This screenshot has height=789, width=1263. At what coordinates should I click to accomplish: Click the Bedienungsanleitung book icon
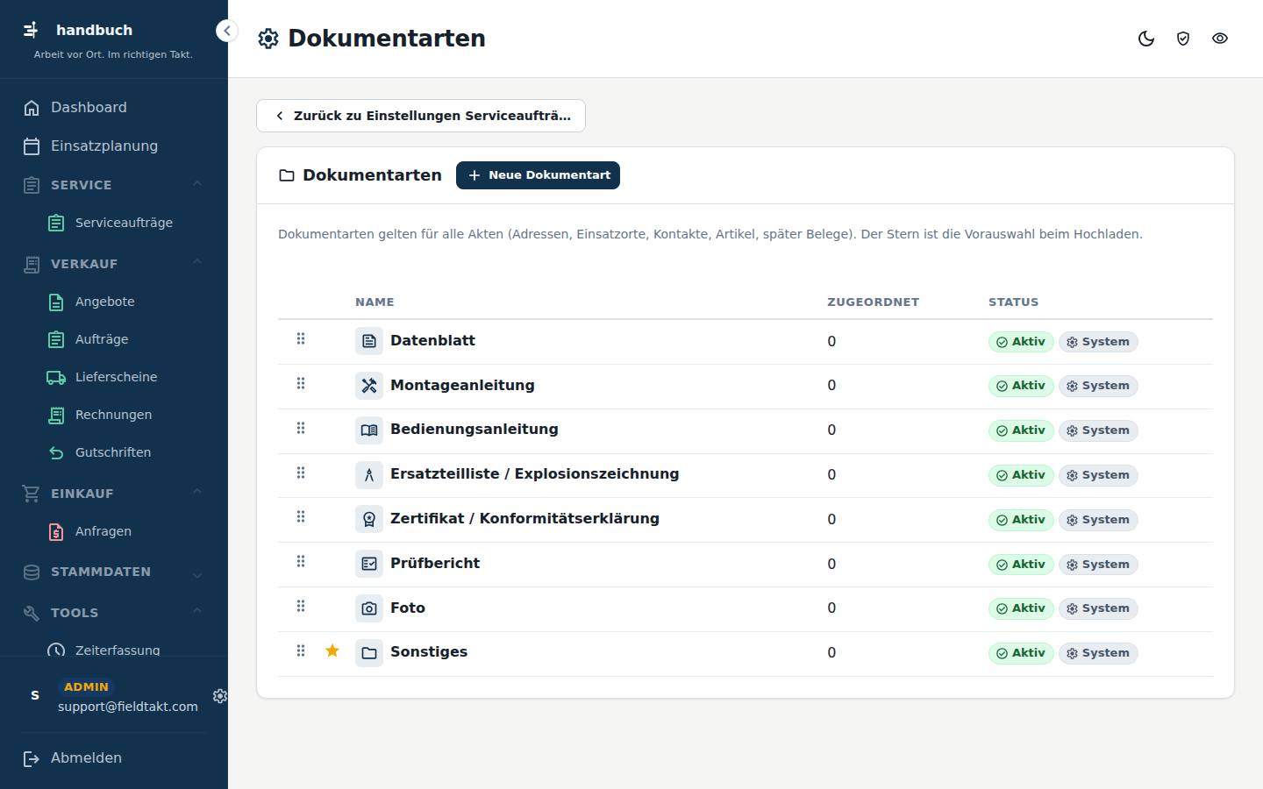(369, 430)
